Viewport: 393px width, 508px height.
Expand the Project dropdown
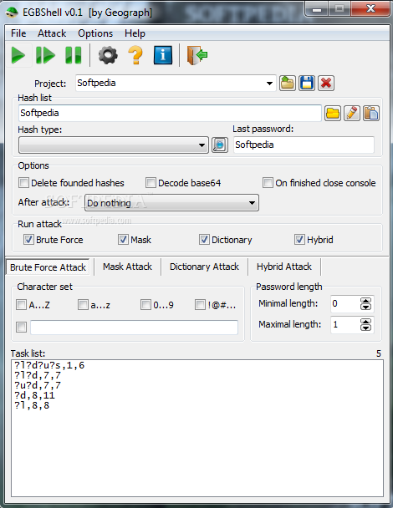pos(269,84)
